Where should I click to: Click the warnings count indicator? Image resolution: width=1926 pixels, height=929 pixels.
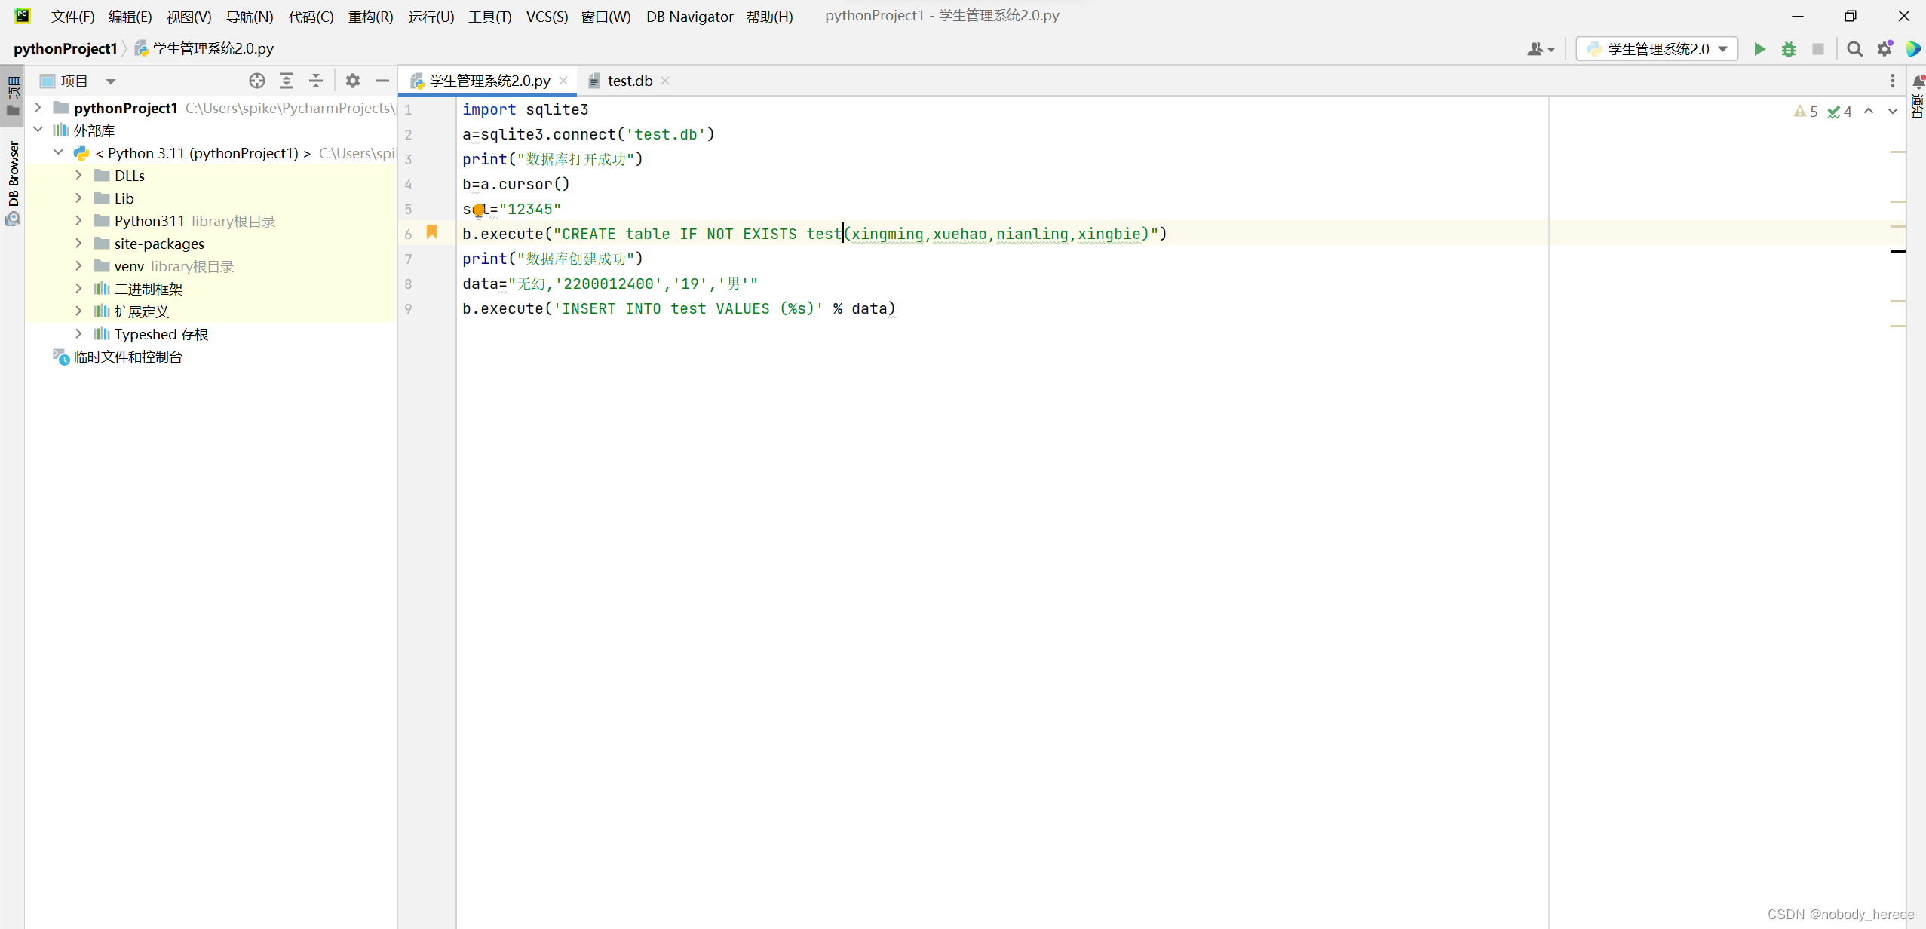pos(1805,112)
